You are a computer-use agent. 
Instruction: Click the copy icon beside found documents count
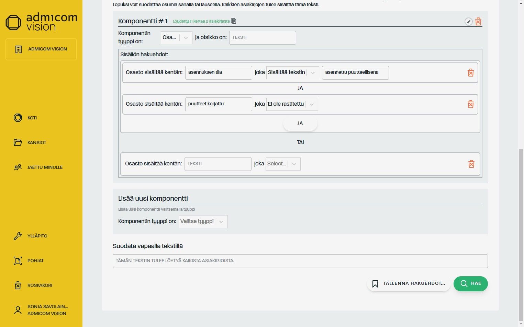[234, 21]
